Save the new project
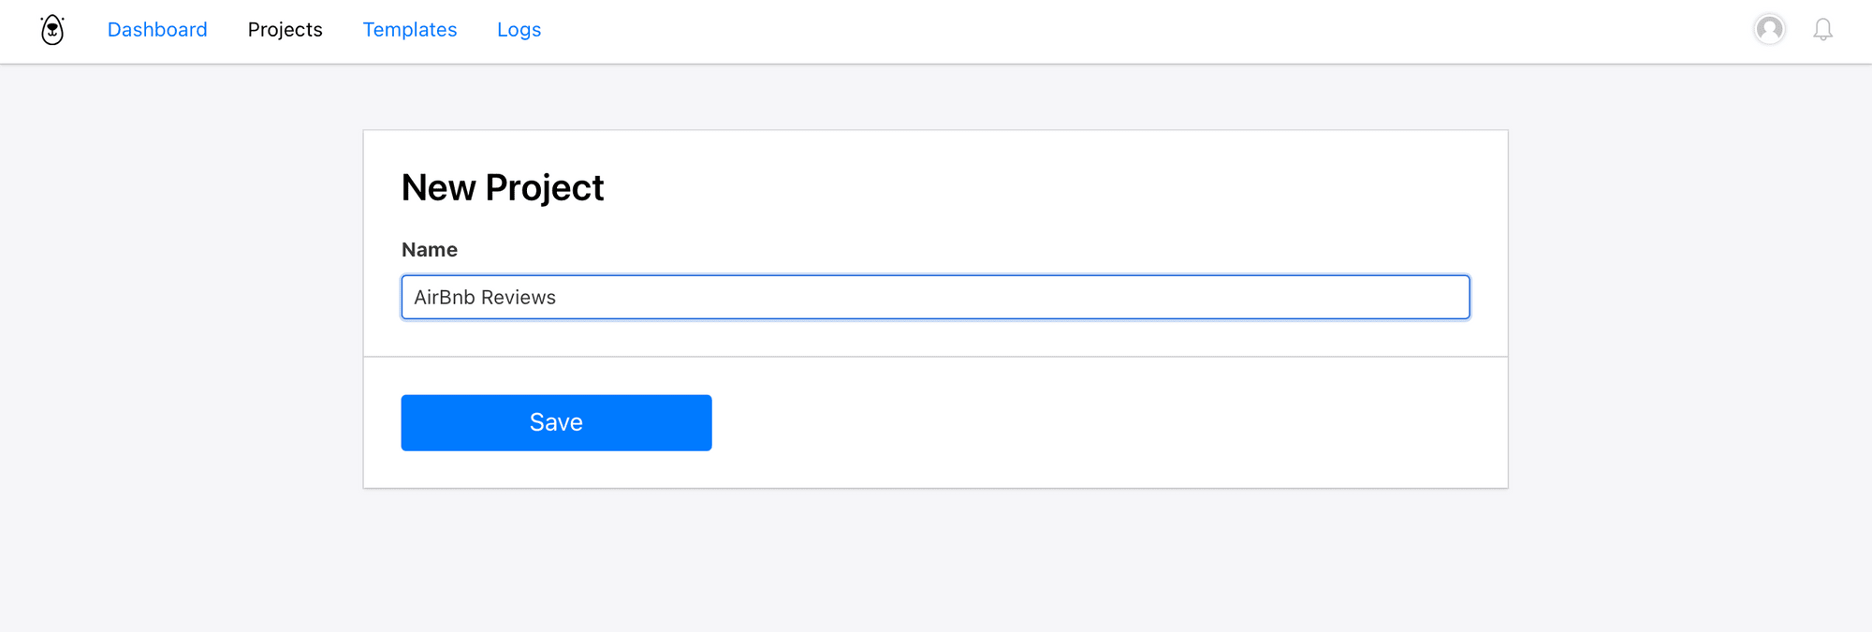The width and height of the screenshot is (1872, 632). click(x=556, y=422)
